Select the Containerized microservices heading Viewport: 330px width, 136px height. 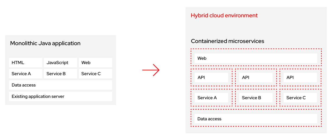[x=227, y=41]
